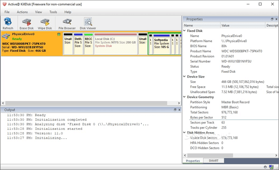Select the Softpedia partition block
279x170 pixels.
[161, 44]
